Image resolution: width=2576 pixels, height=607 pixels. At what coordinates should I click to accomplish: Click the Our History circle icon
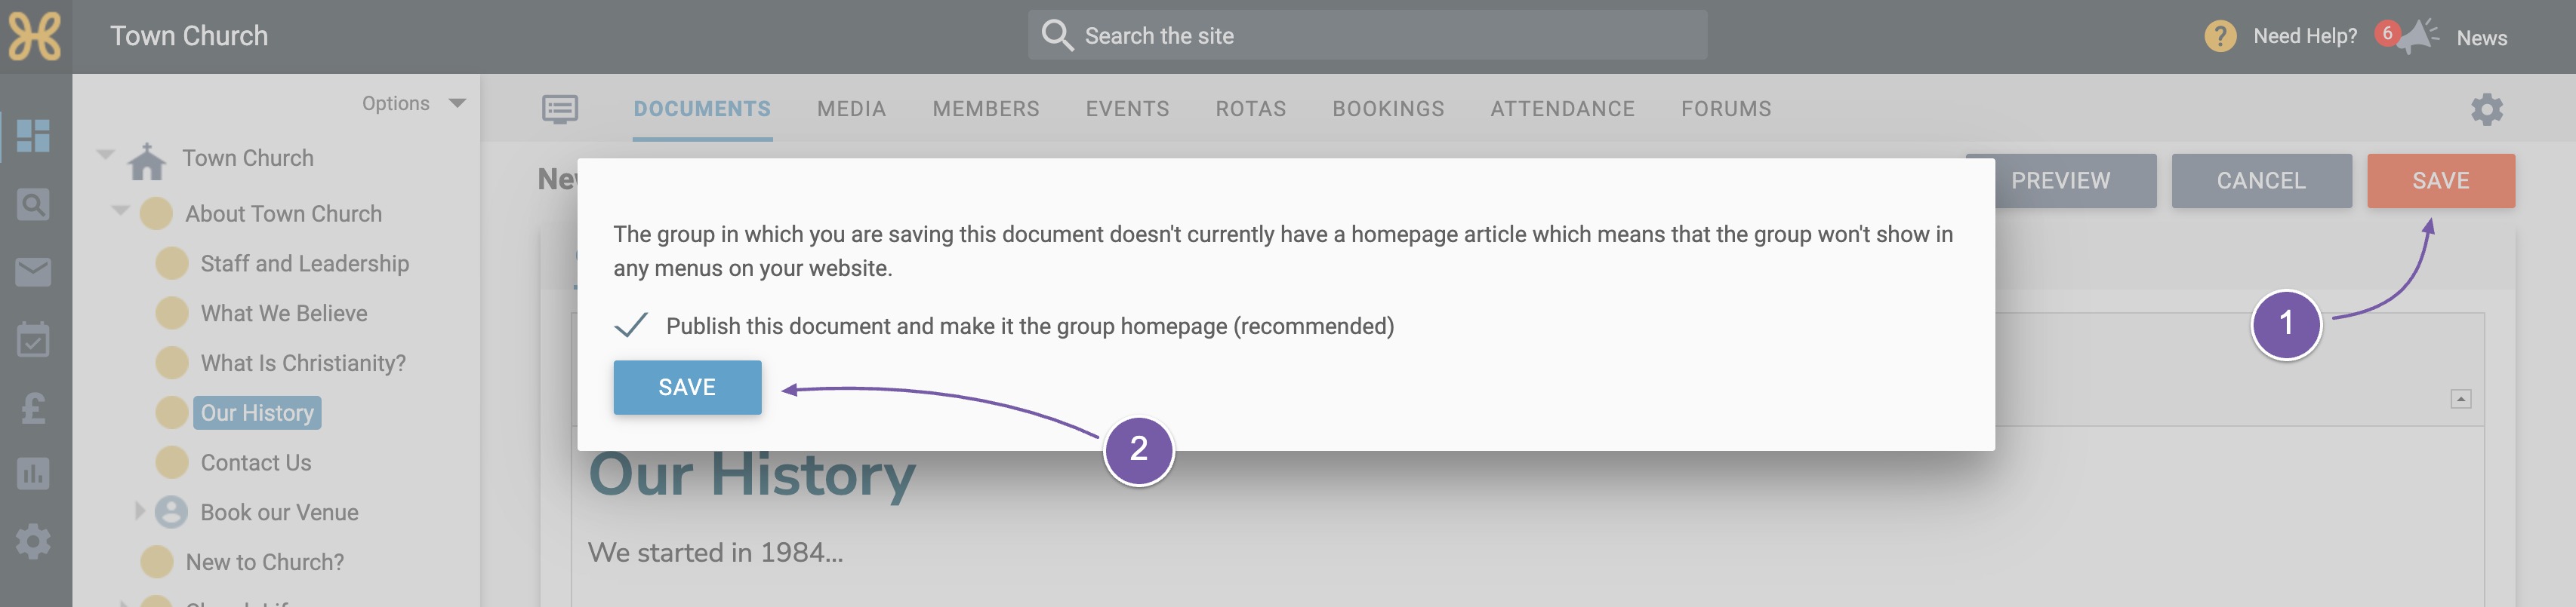[x=172, y=412]
